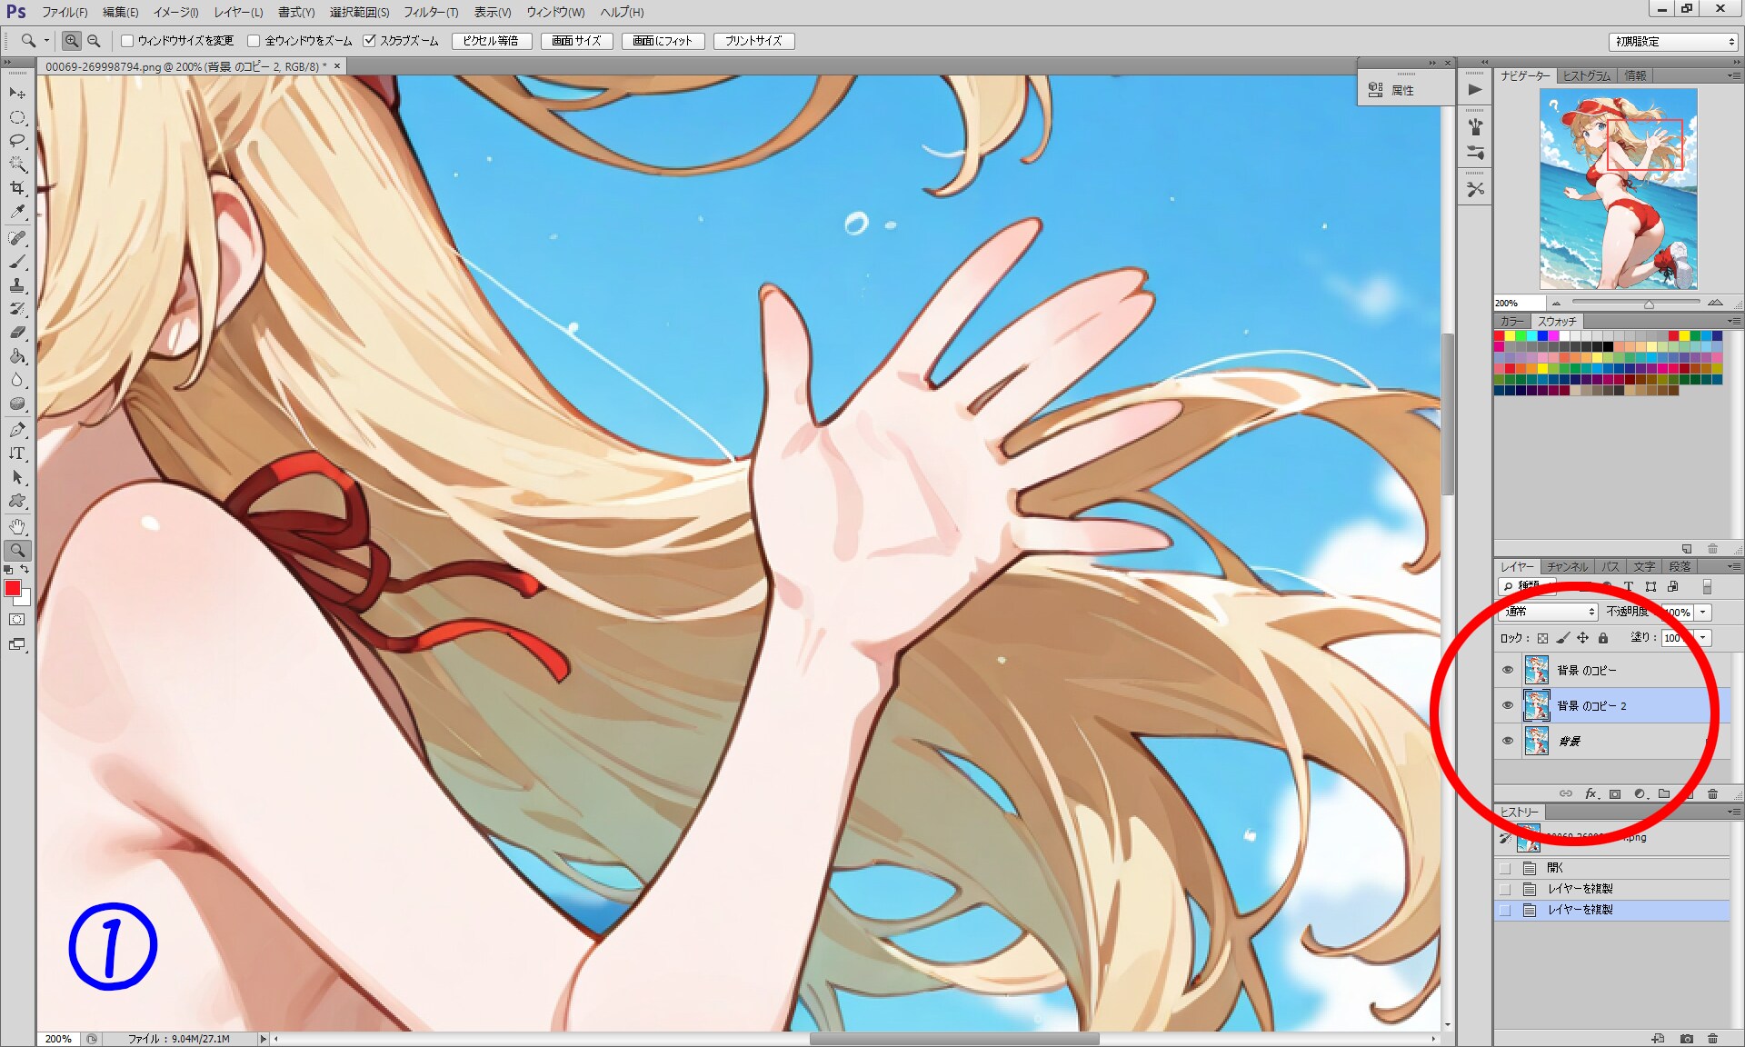Switch to the チャンネル tab
The image size is (1745, 1047).
click(1568, 566)
